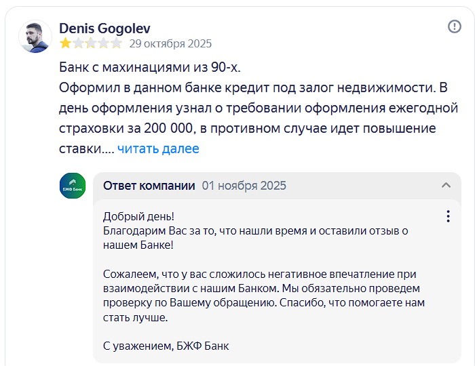Collapse the company reply with chevron
Viewport: 475px width, 366px height.
(446, 186)
